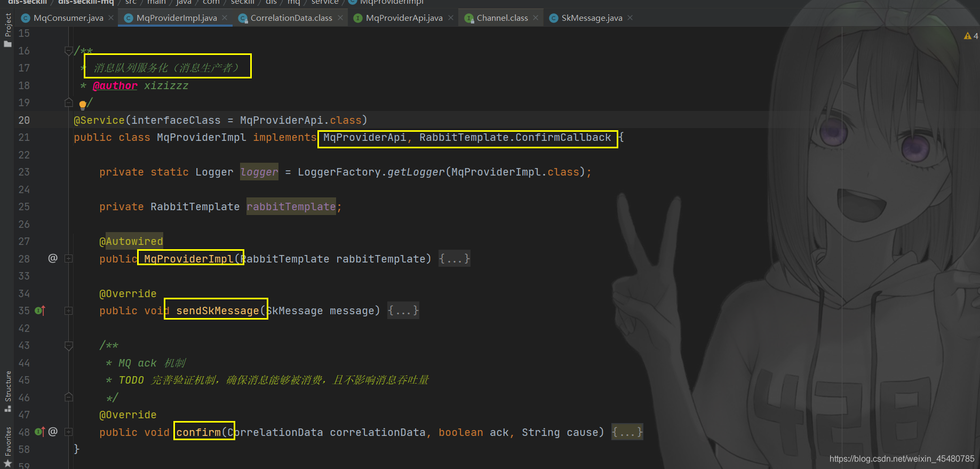Click the @Override annotation on line 47
The height and width of the screenshot is (469, 980).
[x=128, y=415]
